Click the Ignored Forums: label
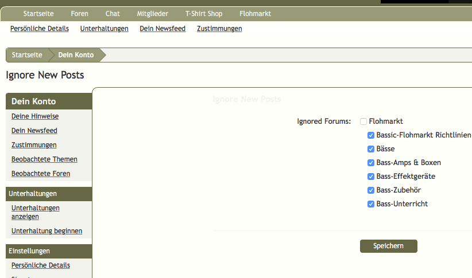472x278 pixels. pyautogui.click(x=324, y=122)
